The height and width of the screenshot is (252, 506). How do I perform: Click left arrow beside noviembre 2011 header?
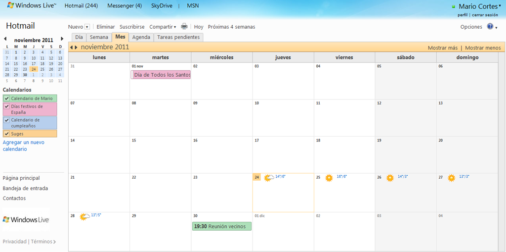coord(72,48)
